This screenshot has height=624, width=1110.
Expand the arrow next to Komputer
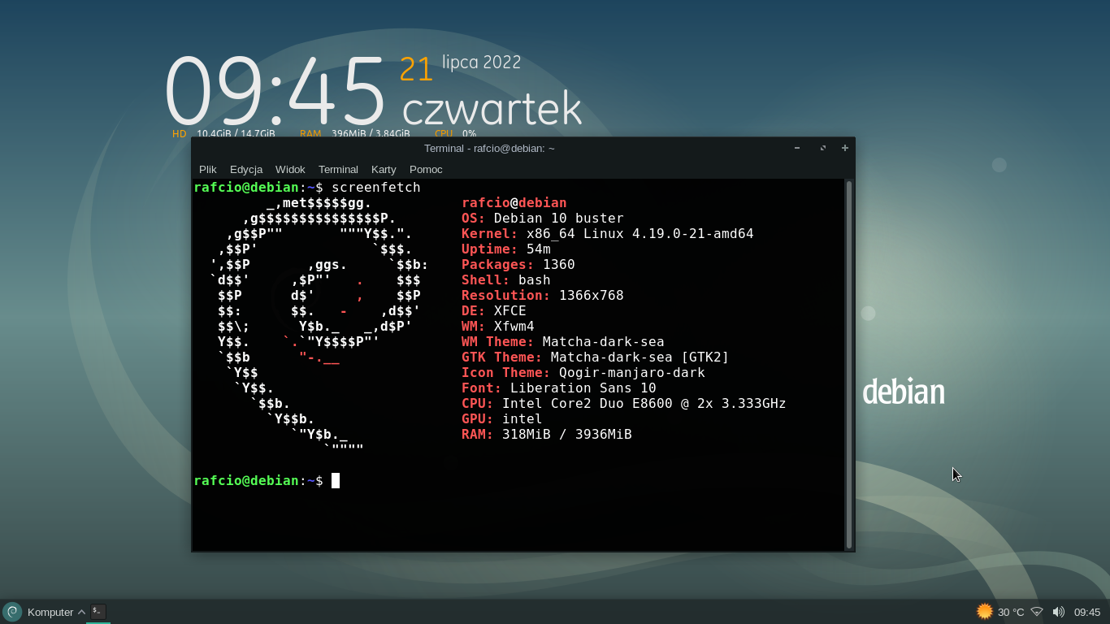81,612
